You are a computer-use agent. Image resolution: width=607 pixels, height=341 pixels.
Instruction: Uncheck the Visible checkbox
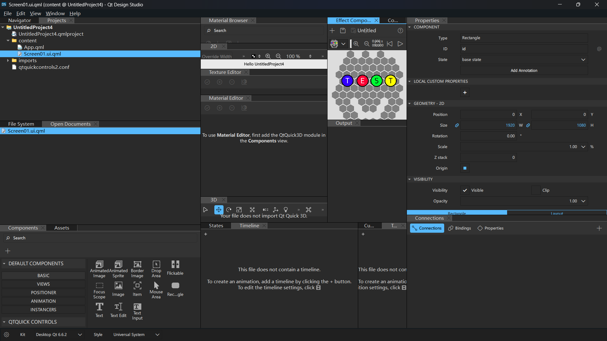pos(465,190)
